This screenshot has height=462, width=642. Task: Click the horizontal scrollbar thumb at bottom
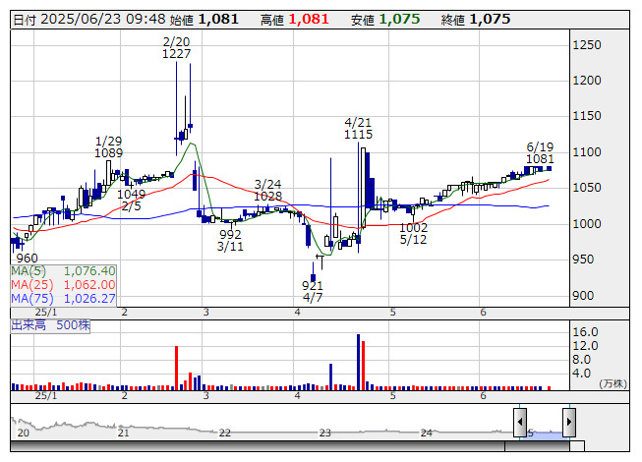point(537,446)
